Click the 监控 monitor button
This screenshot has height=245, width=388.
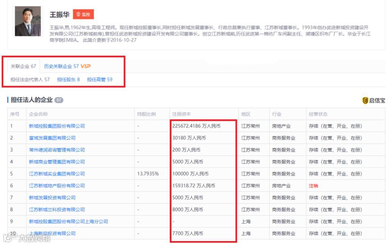point(83,14)
